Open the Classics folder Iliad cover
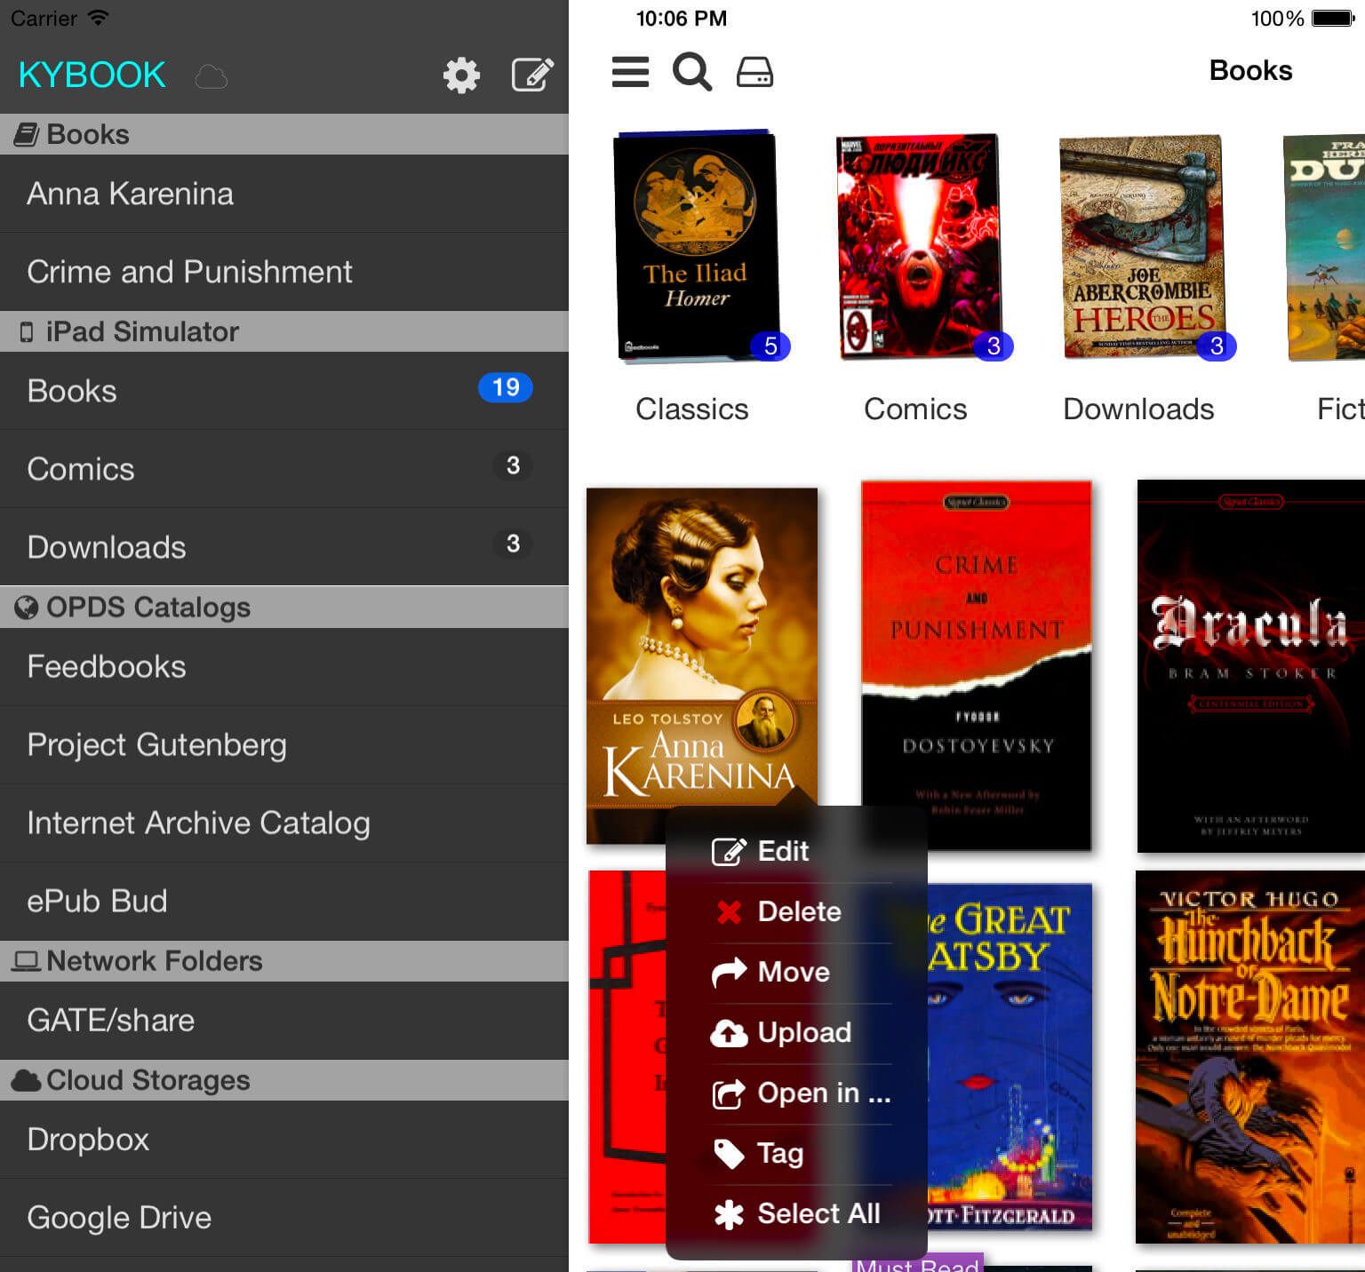 (x=698, y=246)
